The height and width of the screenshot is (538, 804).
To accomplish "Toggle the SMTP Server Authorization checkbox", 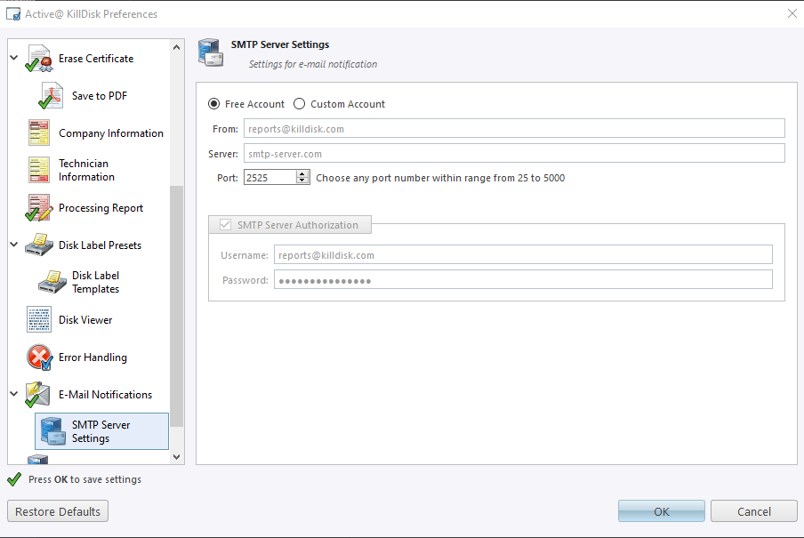I will [x=225, y=224].
